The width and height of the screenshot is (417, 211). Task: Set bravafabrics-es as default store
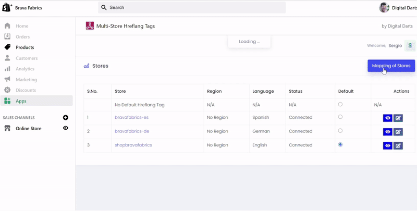coord(340,117)
